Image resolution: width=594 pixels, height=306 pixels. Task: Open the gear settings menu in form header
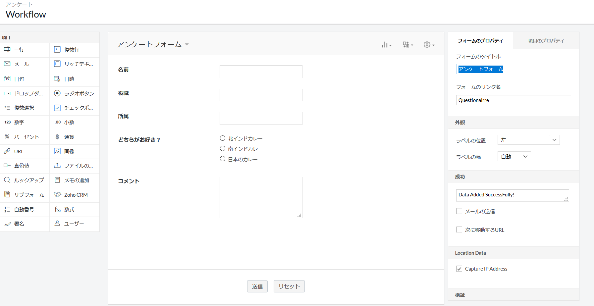click(429, 45)
